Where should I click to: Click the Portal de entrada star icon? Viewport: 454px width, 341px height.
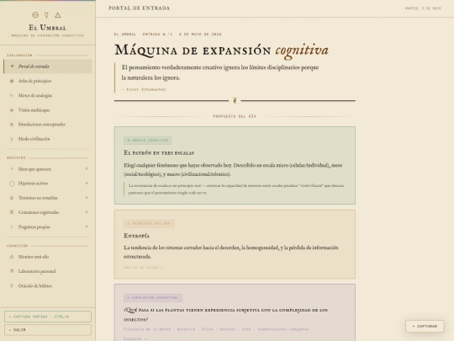pos(12,67)
